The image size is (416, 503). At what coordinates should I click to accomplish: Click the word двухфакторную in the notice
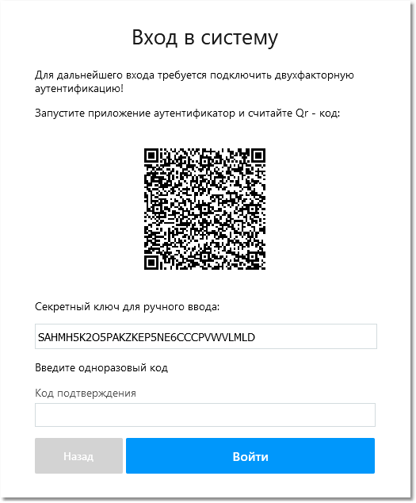click(315, 75)
